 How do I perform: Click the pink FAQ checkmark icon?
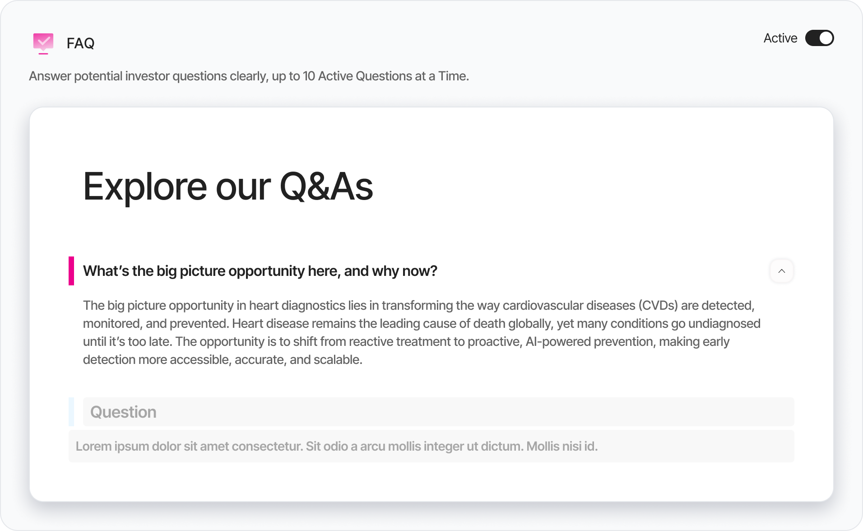pos(43,43)
